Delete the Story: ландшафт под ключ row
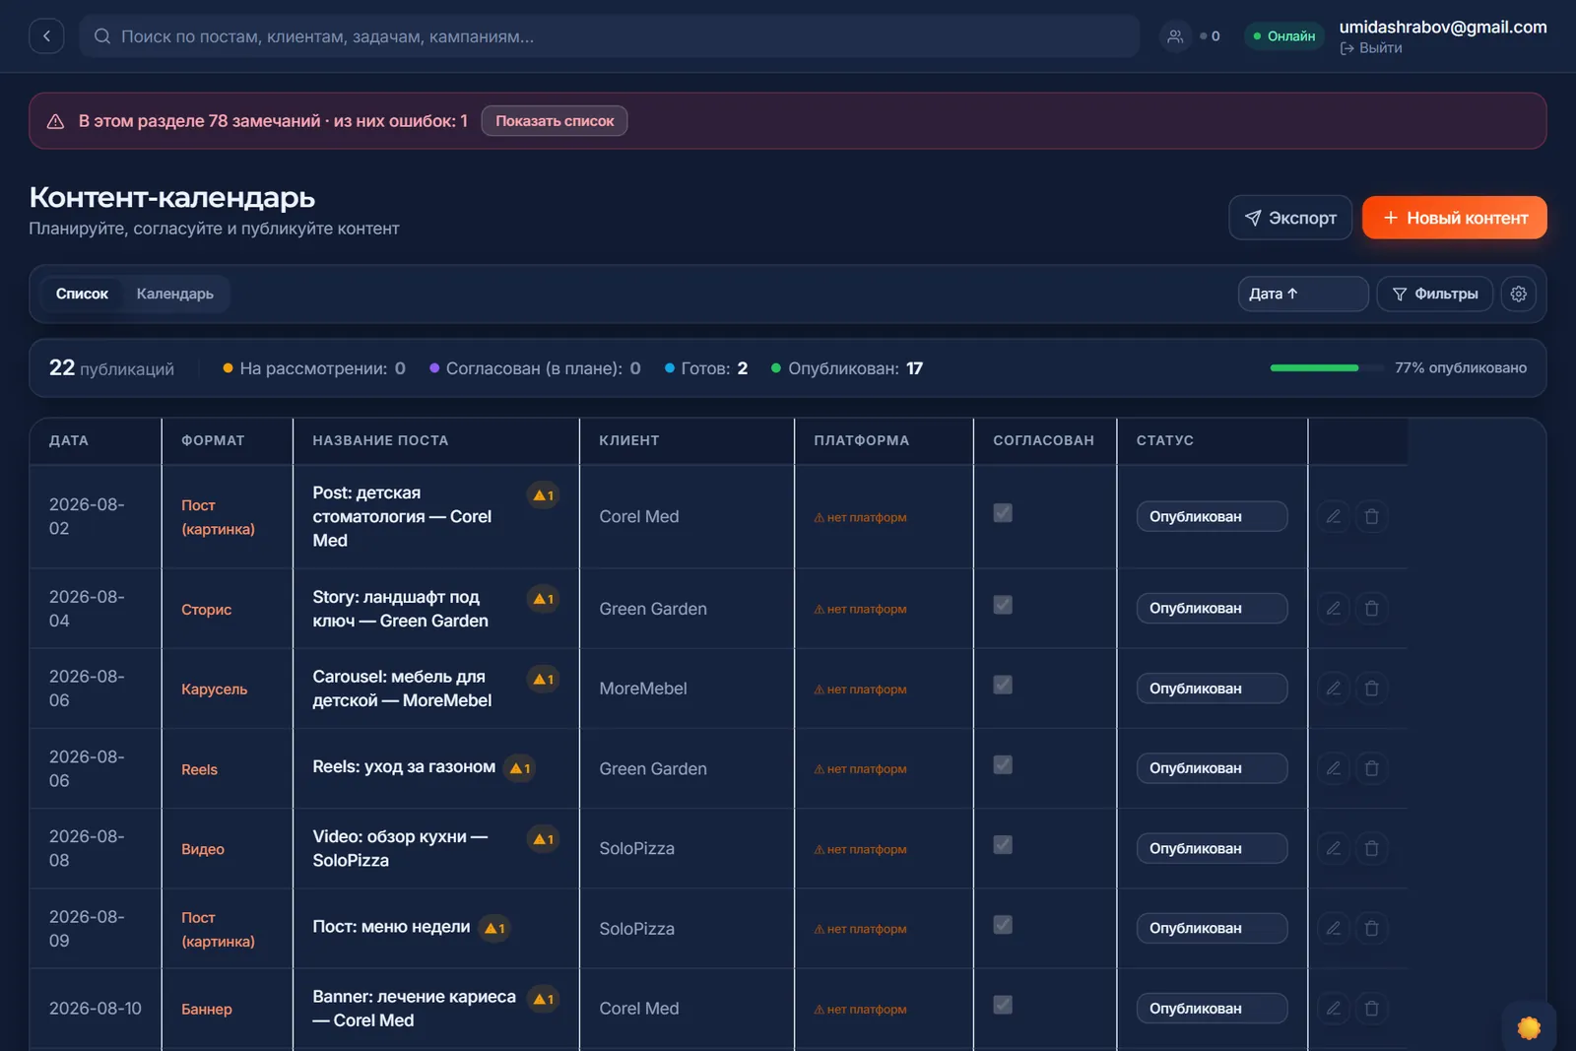Image resolution: width=1576 pixels, height=1051 pixels. tap(1372, 609)
